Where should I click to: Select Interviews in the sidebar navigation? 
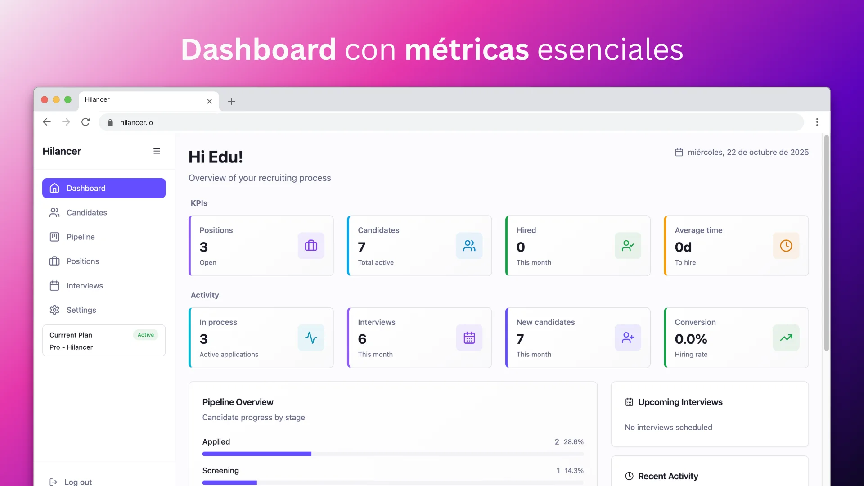[85, 285]
